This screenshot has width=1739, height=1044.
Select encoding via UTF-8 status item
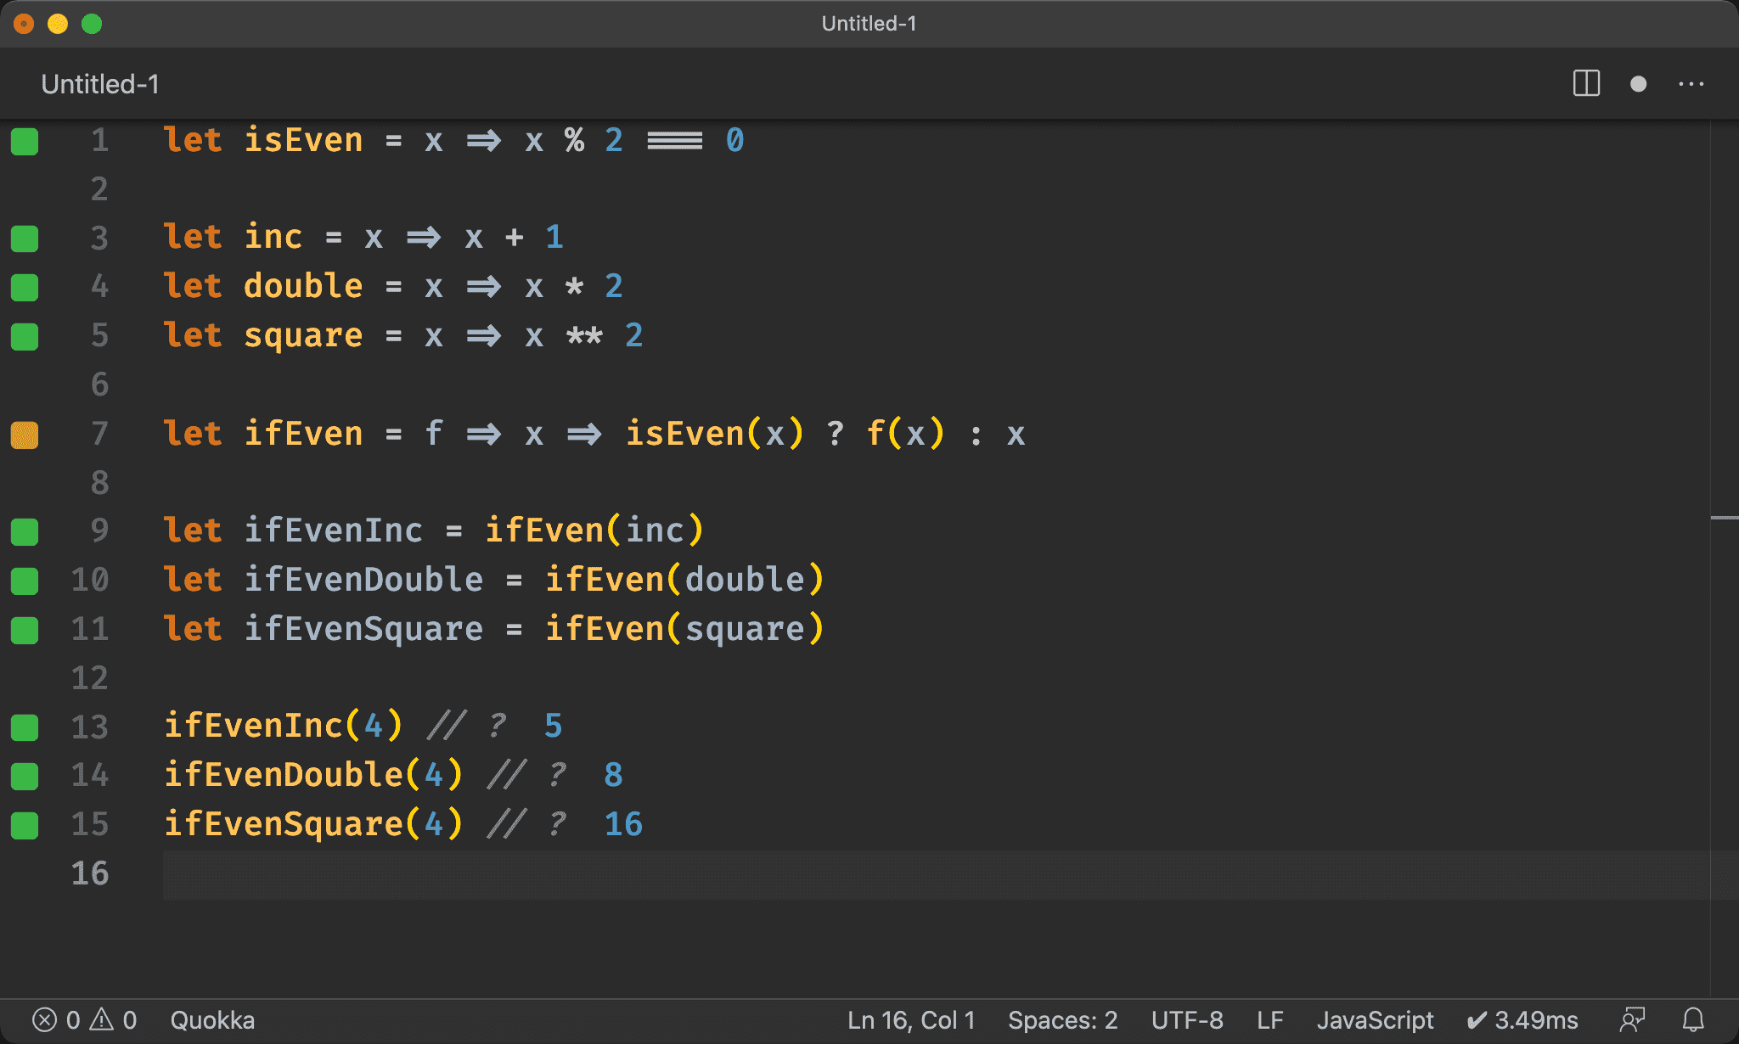(x=1187, y=1019)
